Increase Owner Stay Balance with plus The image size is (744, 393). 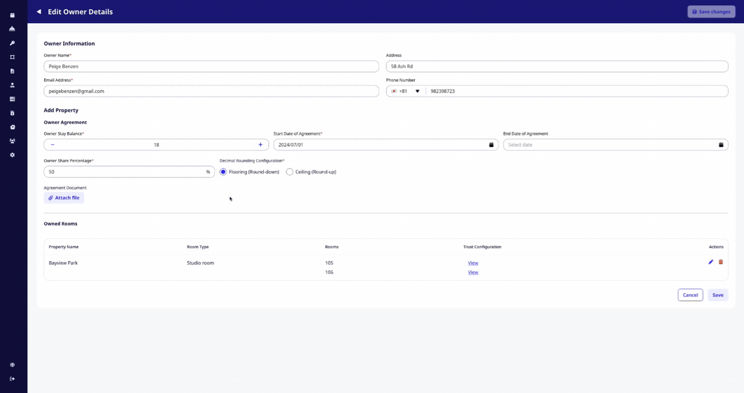pyautogui.click(x=260, y=145)
